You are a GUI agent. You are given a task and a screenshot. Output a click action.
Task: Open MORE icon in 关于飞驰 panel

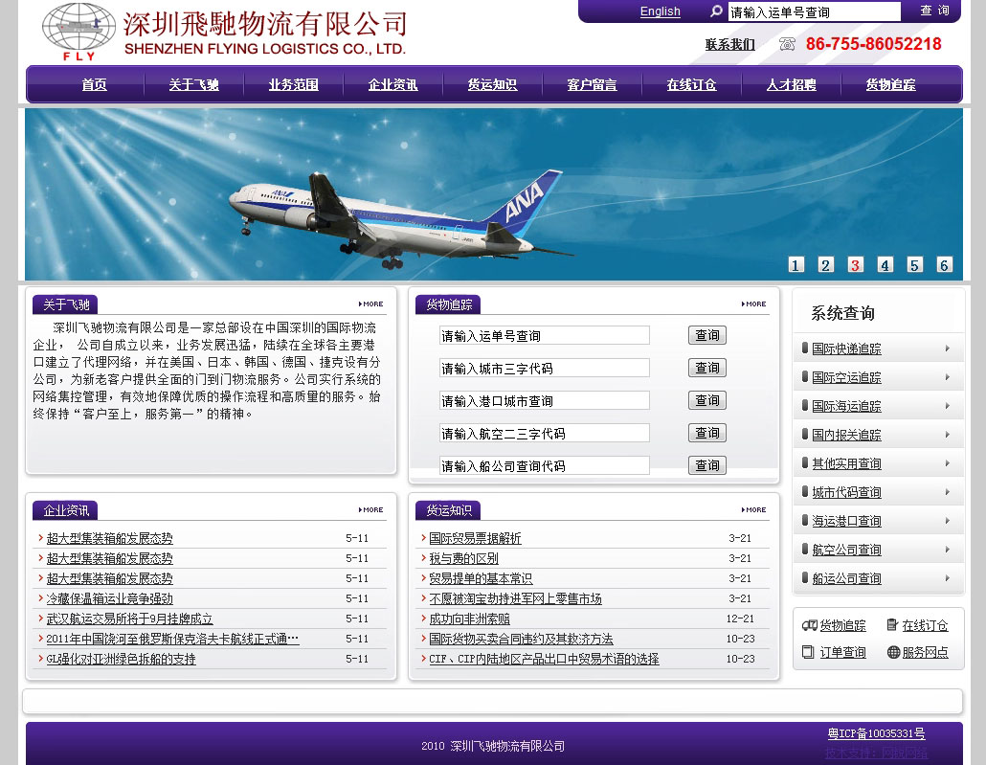coord(371,304)
